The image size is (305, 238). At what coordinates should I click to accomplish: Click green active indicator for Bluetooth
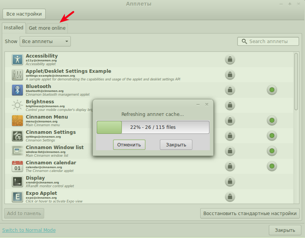coord(272,90)
